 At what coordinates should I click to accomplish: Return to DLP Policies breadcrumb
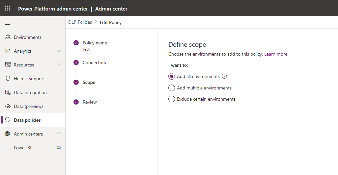tap(80, 22)
